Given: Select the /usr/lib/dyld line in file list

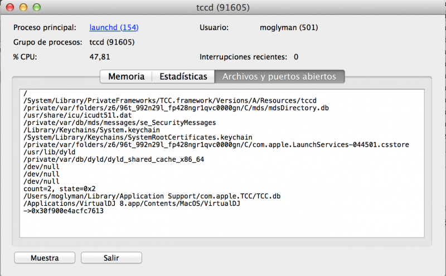Looking at the screenshot, I should 50,152.
